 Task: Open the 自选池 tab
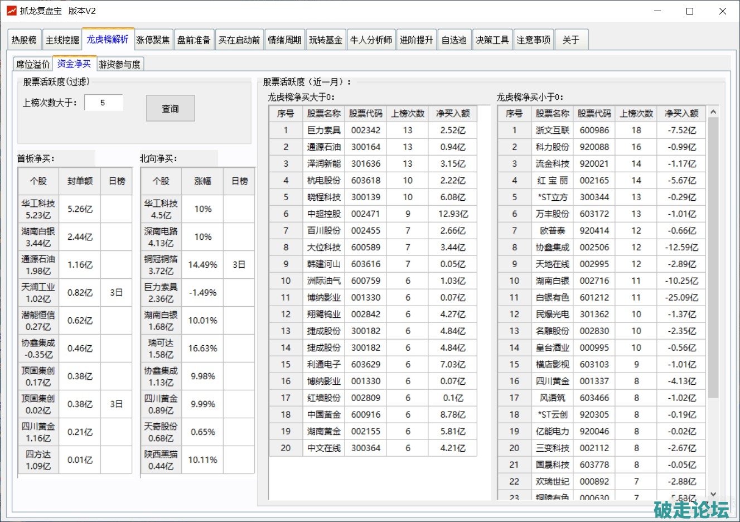point(453,40)
